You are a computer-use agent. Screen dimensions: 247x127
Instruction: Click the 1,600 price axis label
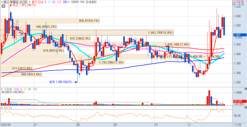click(237, 16)
